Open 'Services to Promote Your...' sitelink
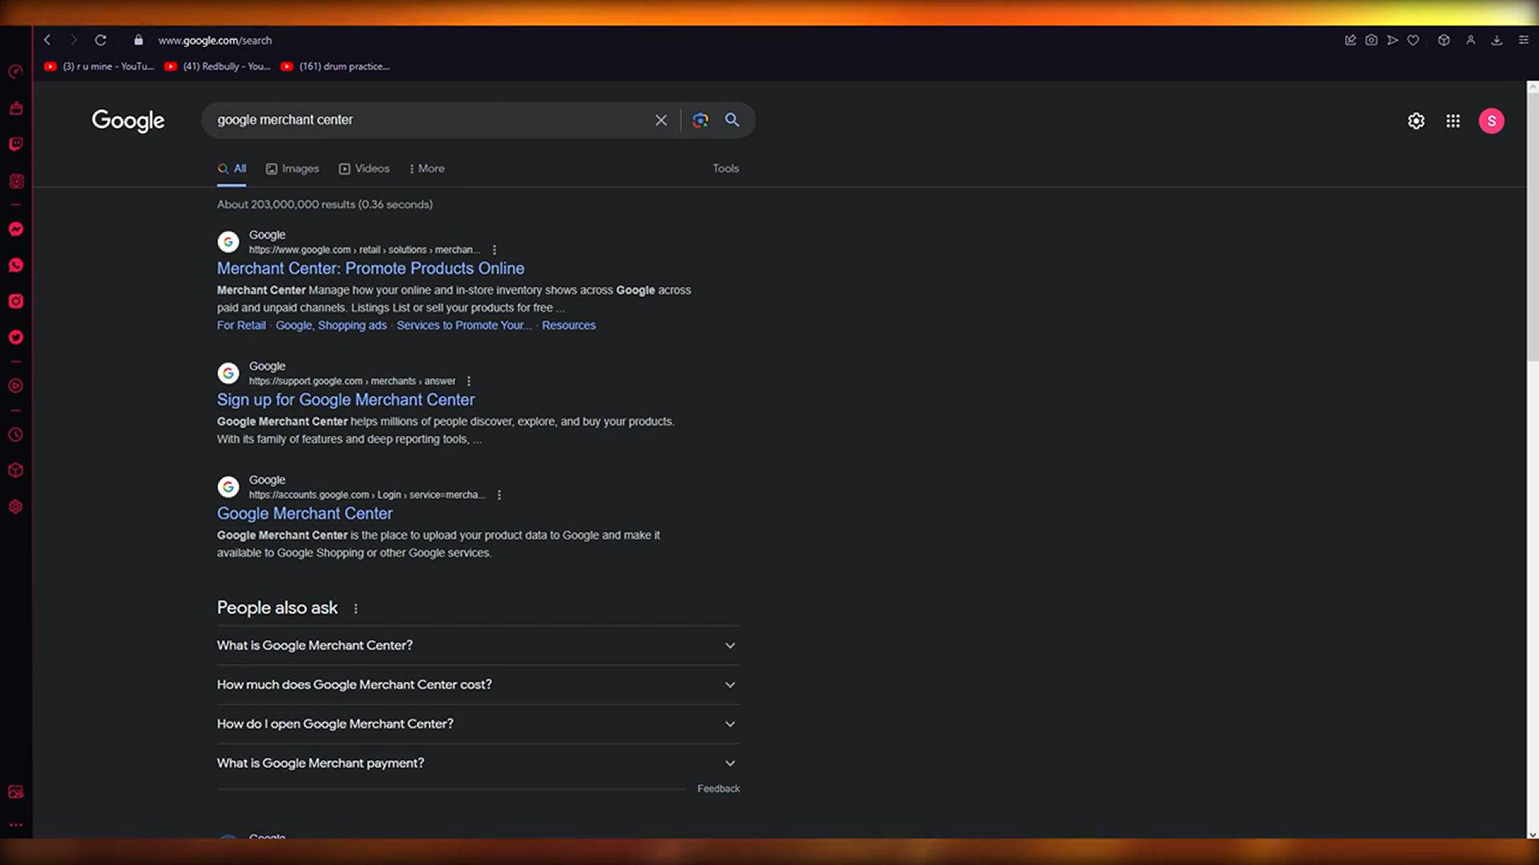1539x865 pixels. (x=464, y=326)
